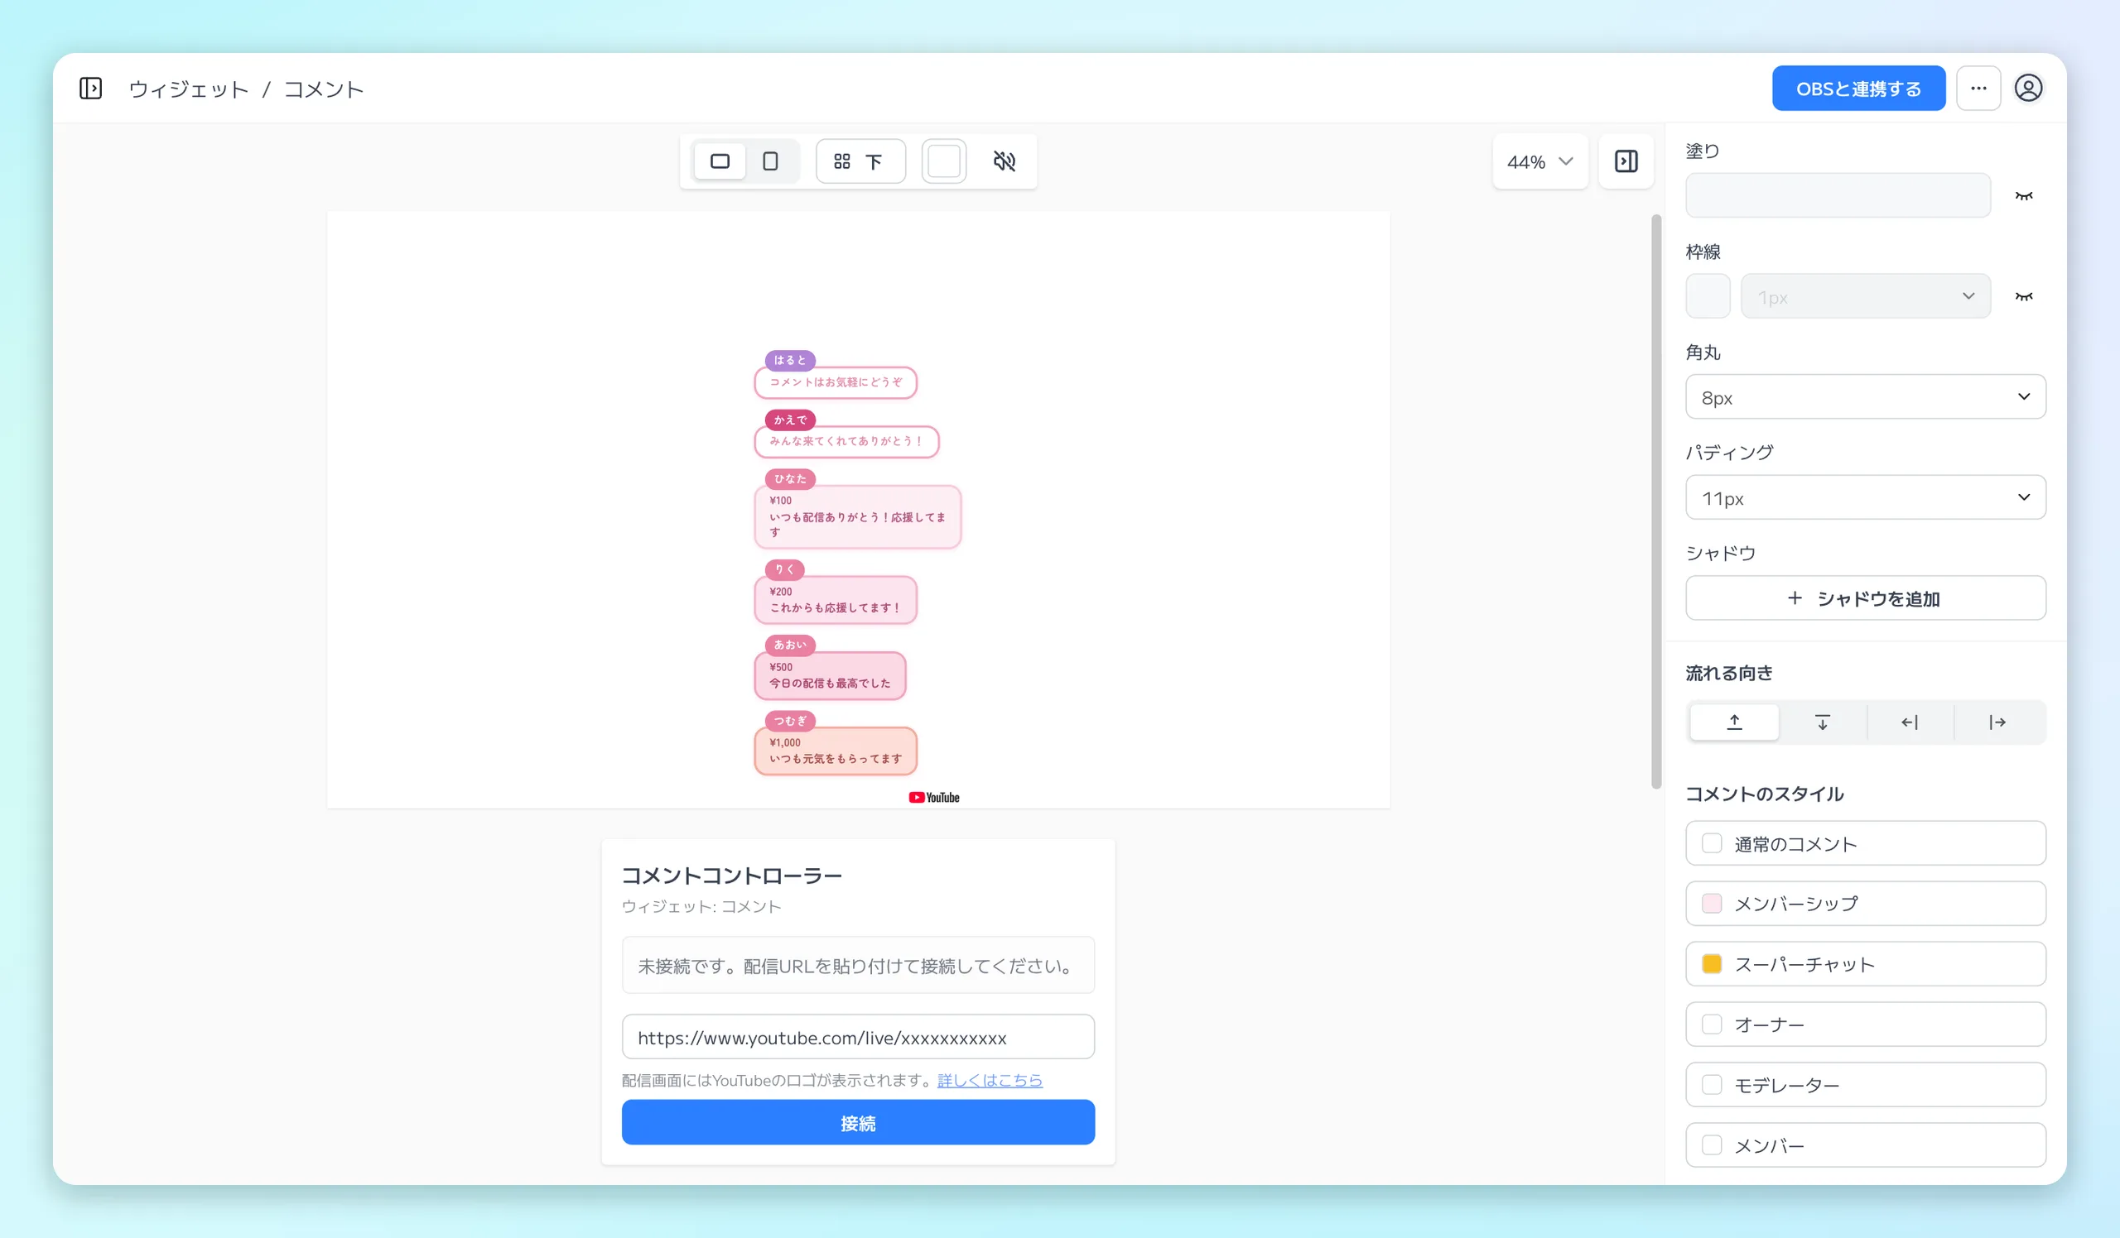
Task: Click the つむぎ ¥1,000 super chat preview
Action: [x=836, y=744]
